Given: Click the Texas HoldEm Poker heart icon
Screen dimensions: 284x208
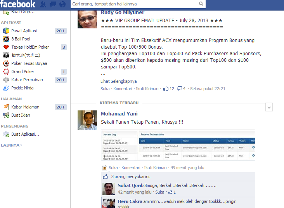Looking at the screenshot, I should (6, 47).
